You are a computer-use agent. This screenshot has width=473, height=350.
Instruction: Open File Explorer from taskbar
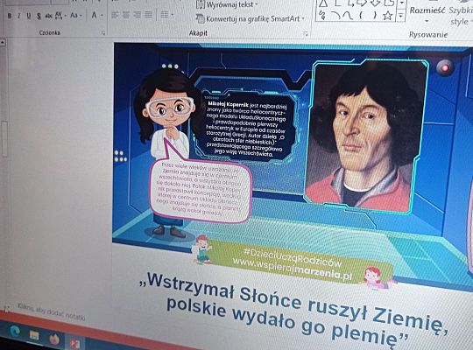34,335
